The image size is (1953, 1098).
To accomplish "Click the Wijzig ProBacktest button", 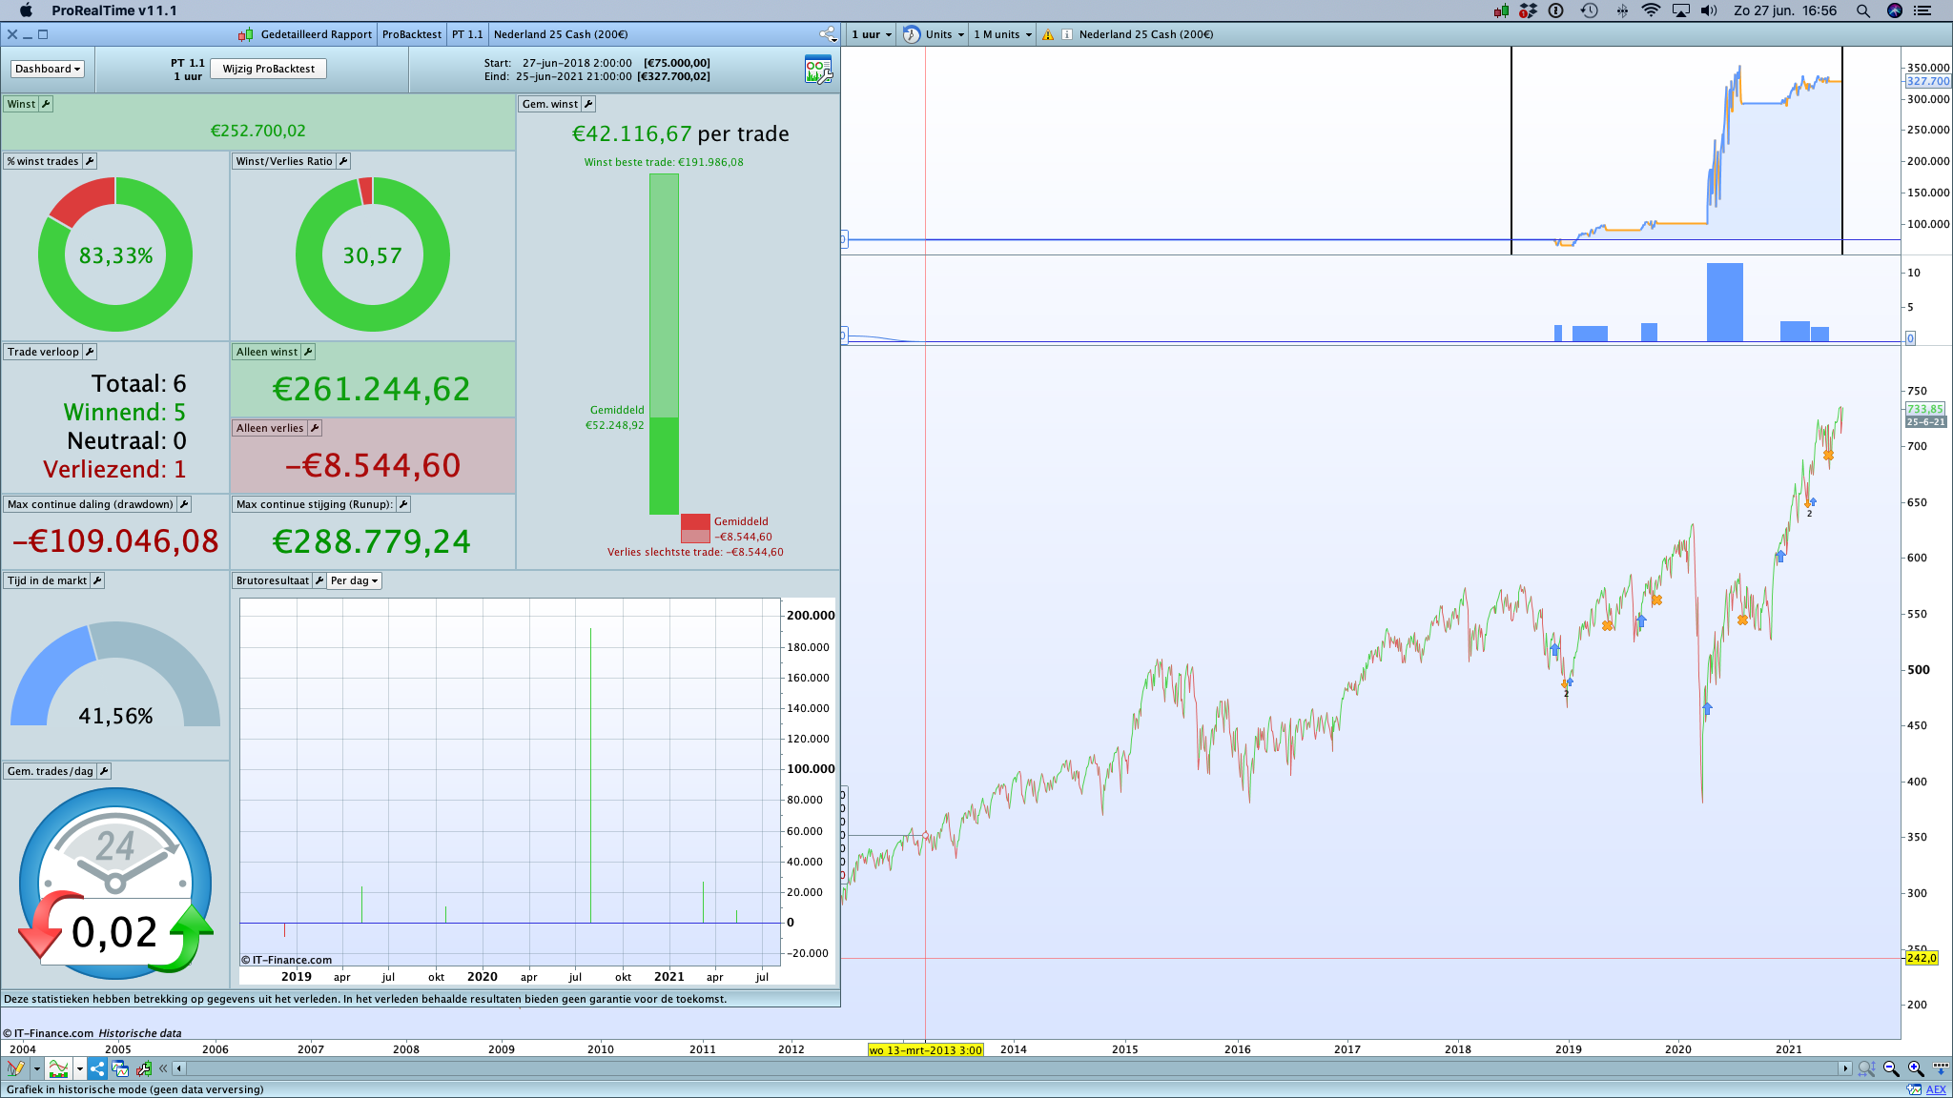I will tap(269, 69).
